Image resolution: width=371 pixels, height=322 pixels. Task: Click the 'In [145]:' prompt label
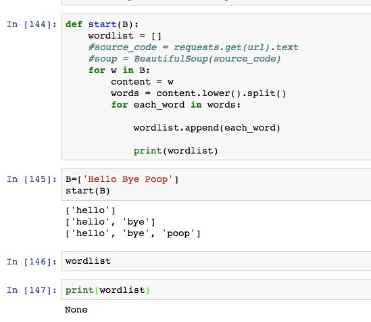coord(32,179)
